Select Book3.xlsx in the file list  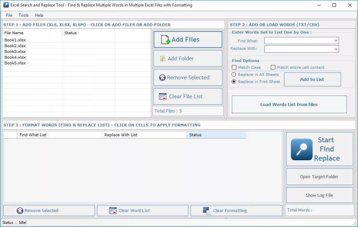click(x=15, y=51)
